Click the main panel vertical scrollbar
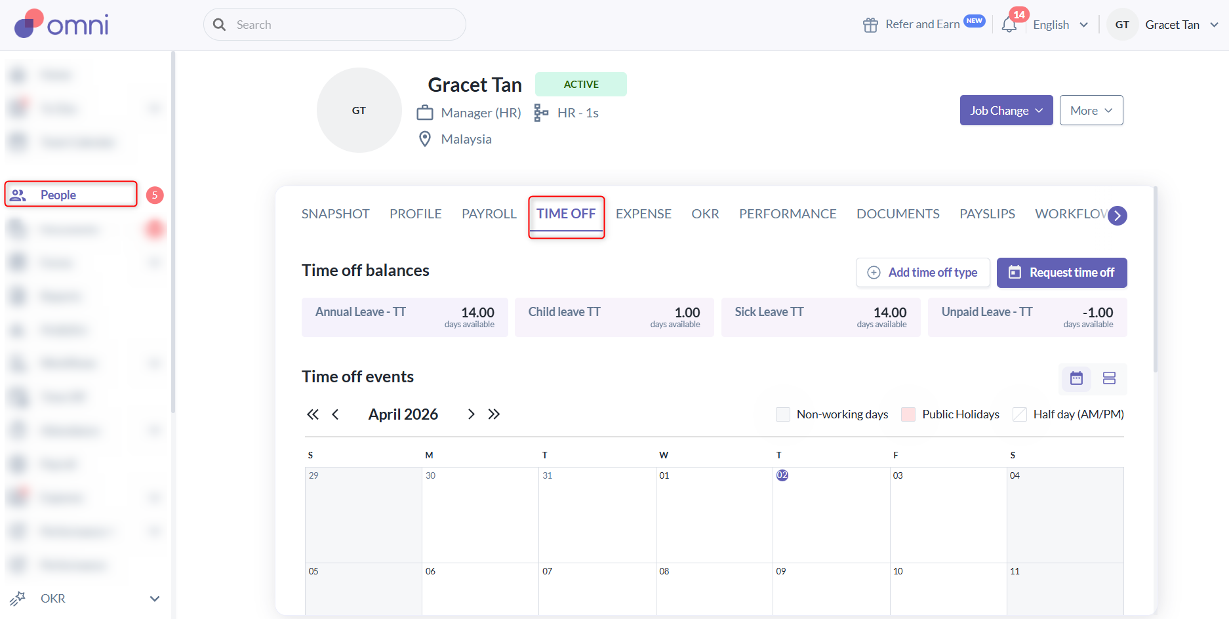The image size is (1229, 619). (1155, 279)
